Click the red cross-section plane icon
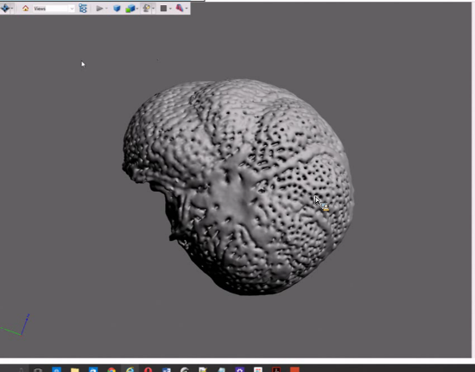The width and height of the screenshot is (475, 372). 180,8
